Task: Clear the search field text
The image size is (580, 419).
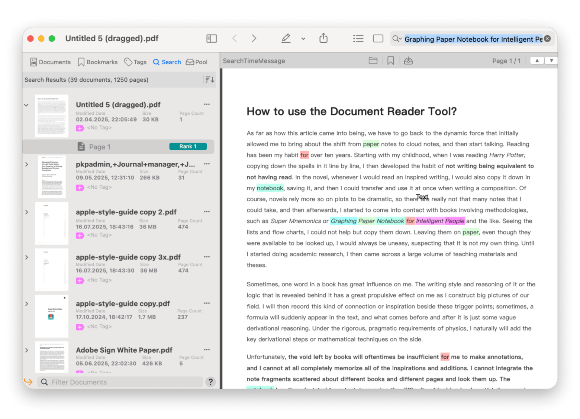Action: click(x=547, y=39)
